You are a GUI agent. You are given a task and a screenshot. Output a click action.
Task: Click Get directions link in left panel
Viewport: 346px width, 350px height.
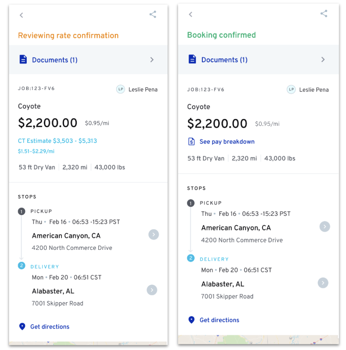pos(50,326)
